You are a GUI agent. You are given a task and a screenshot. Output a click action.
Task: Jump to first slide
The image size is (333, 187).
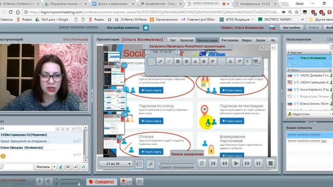click(213, 164)
